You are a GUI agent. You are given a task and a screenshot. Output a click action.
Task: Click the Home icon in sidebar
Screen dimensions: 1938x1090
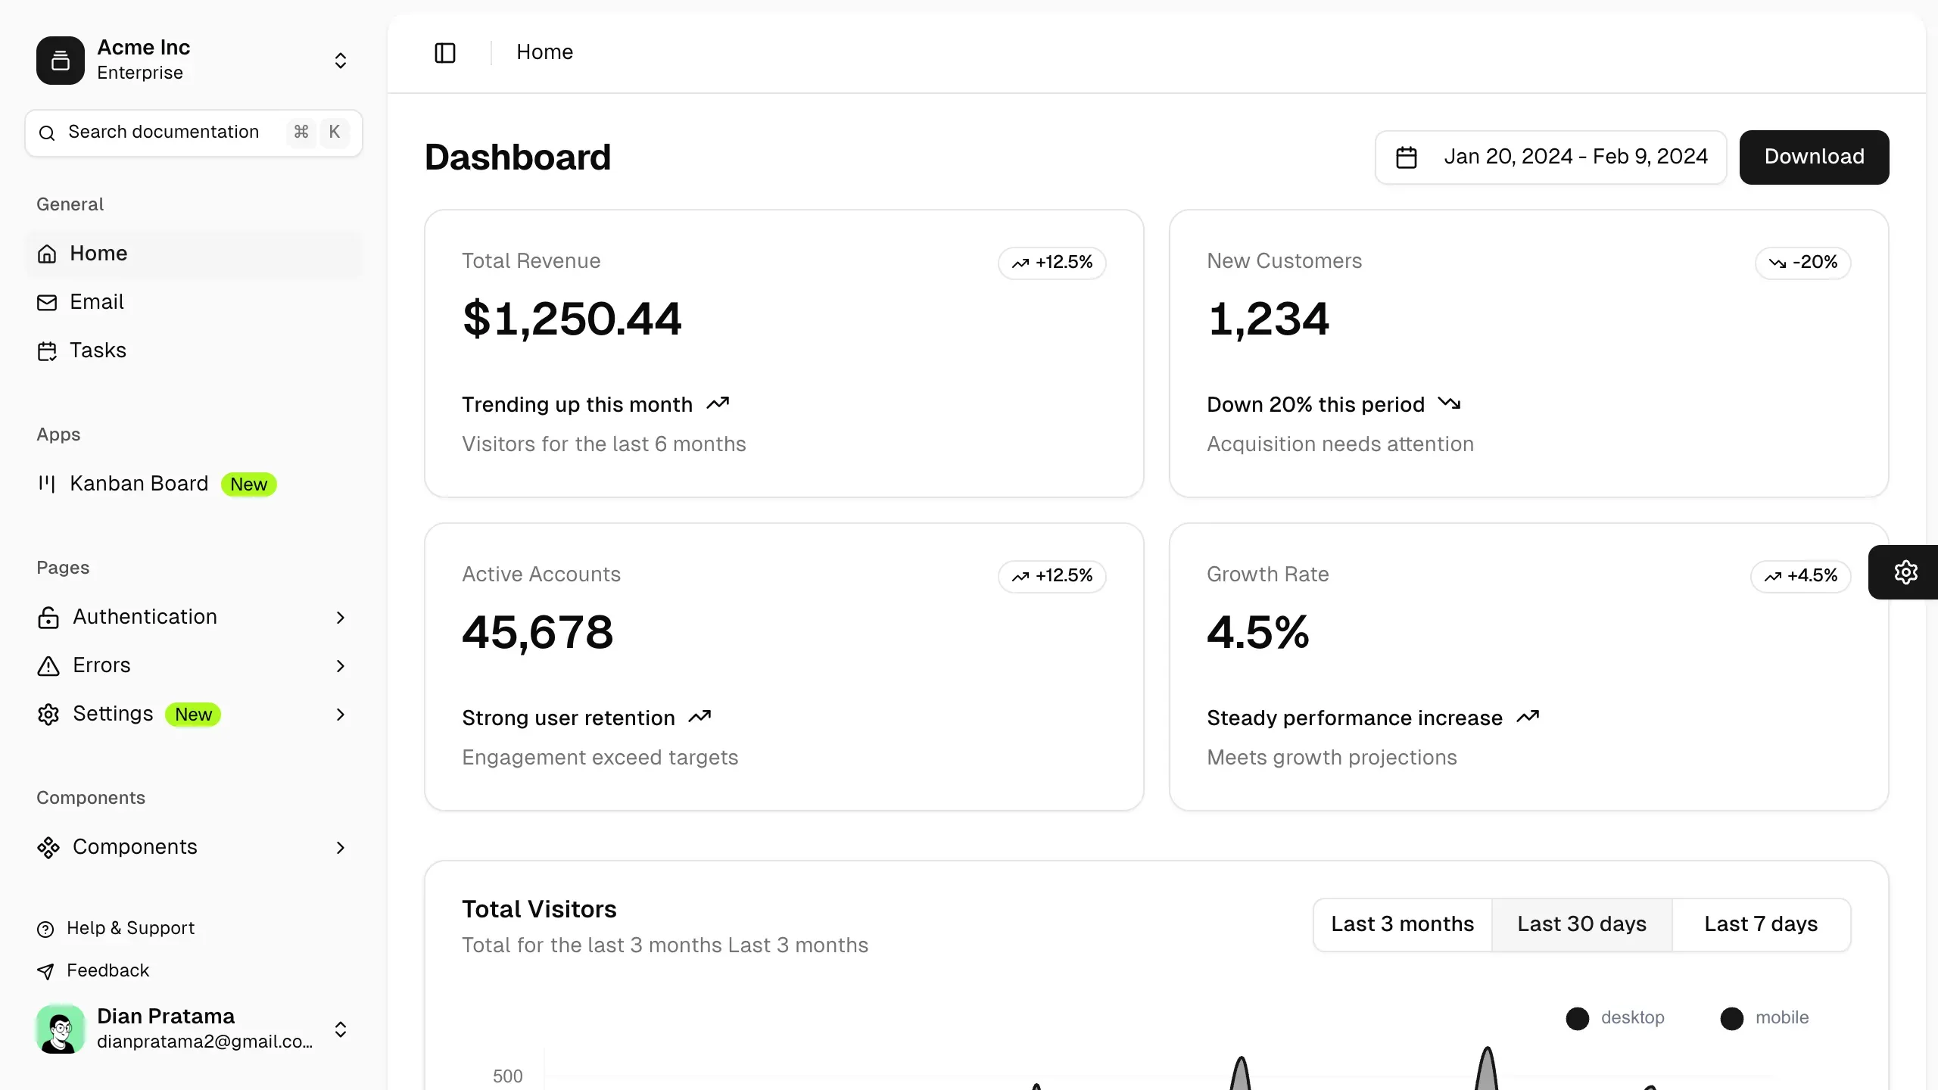(x=48, y=254)
